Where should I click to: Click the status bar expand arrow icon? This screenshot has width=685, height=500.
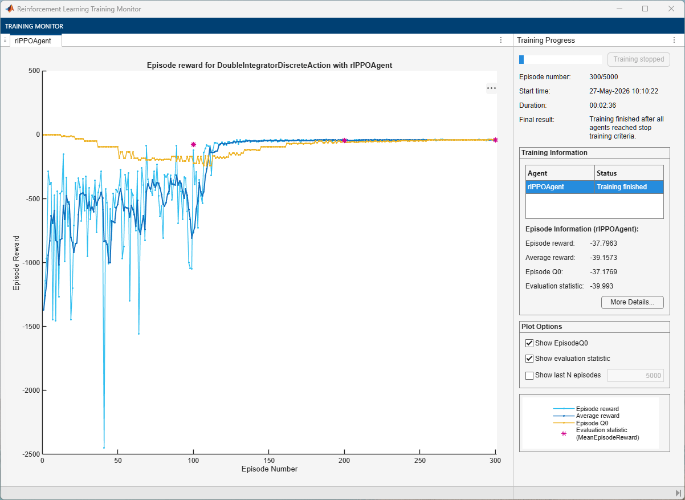[678, 493]
